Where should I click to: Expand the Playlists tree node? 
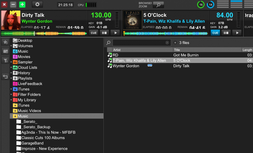(11, 78)
